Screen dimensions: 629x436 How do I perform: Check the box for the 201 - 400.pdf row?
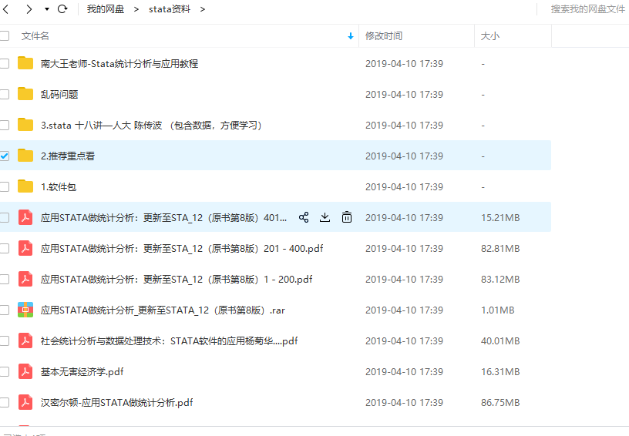(5, 249)
